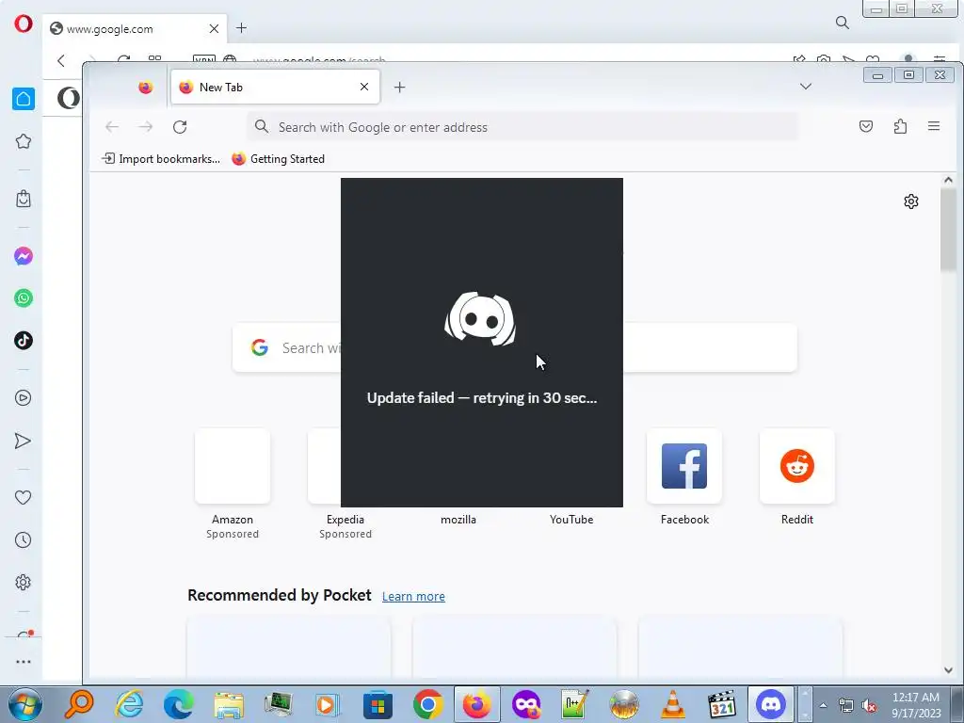This screenshot has width=964, height=723.
Task: Select pinned Firefox tab
Action: click(x=146, y=88)
